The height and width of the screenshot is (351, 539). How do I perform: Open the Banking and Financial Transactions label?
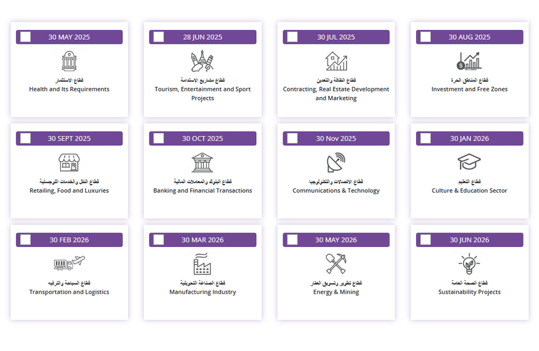pos(202,191)
